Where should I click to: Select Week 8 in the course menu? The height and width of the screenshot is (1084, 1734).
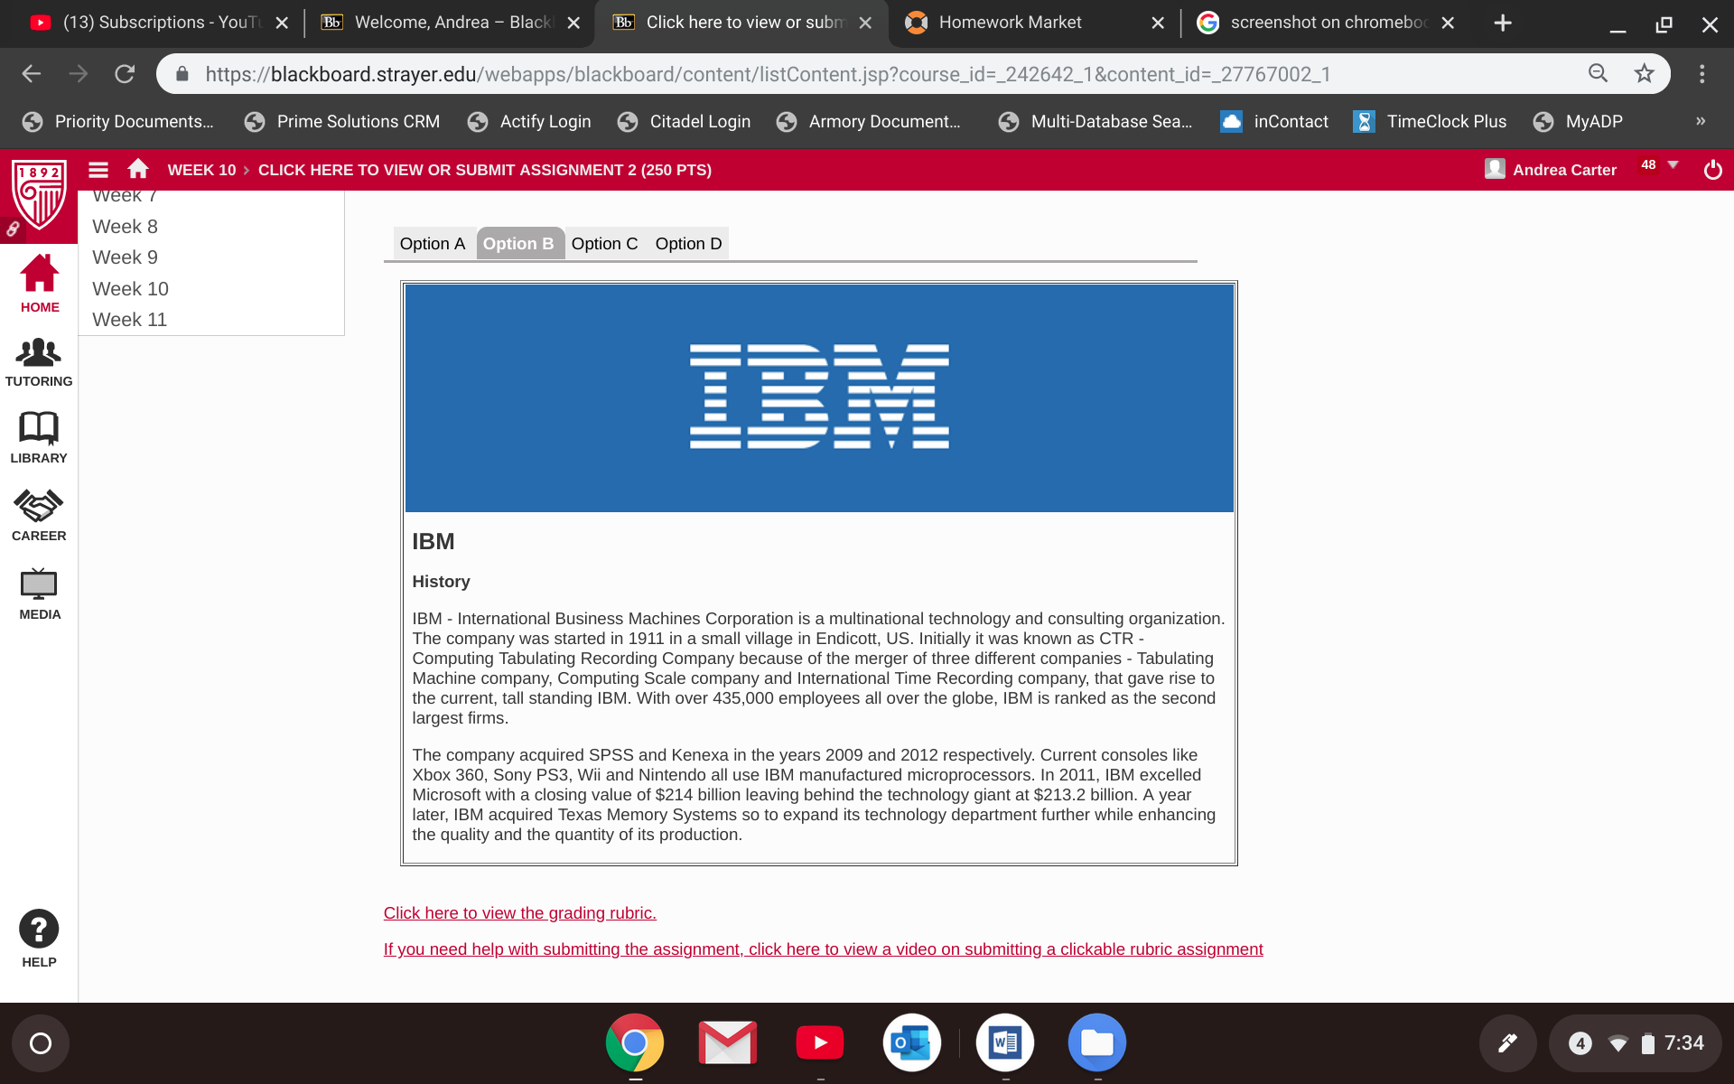(x=125, y=227)
